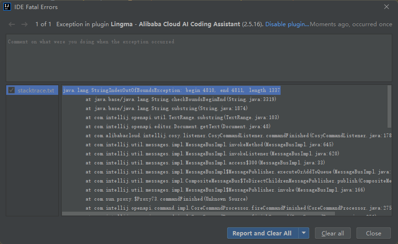Click the executeOrAddToQueue stack line
The height and width of the screenshot is (244, 398).
(238, 172)
